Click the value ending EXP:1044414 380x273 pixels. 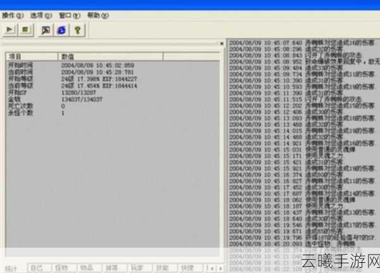pos(99,86)
